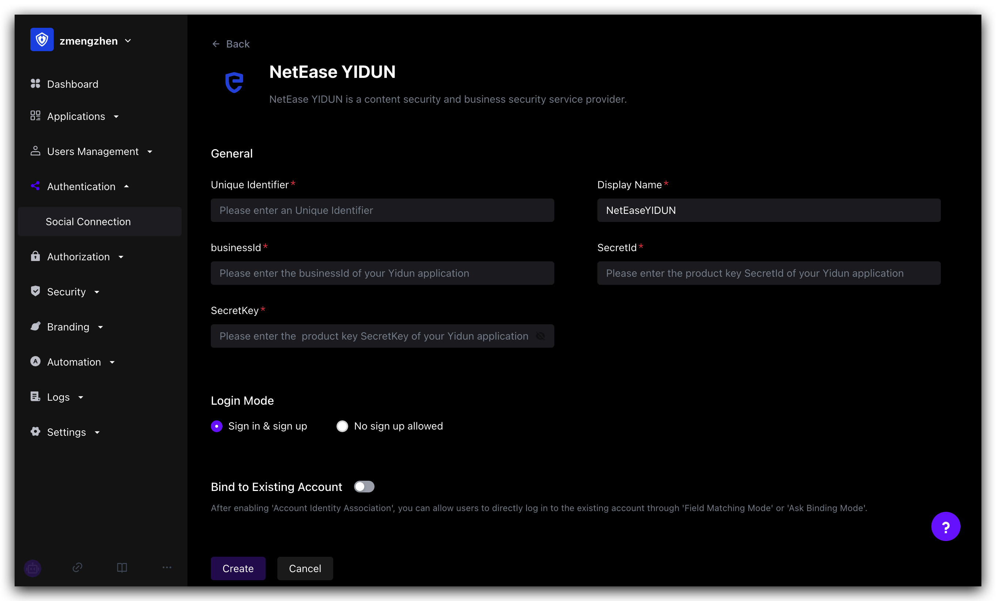Select the 'No sign up allowed' radio

[x=342, y=426]
